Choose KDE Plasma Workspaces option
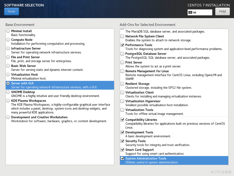234x176 pixels. point(8,101)
